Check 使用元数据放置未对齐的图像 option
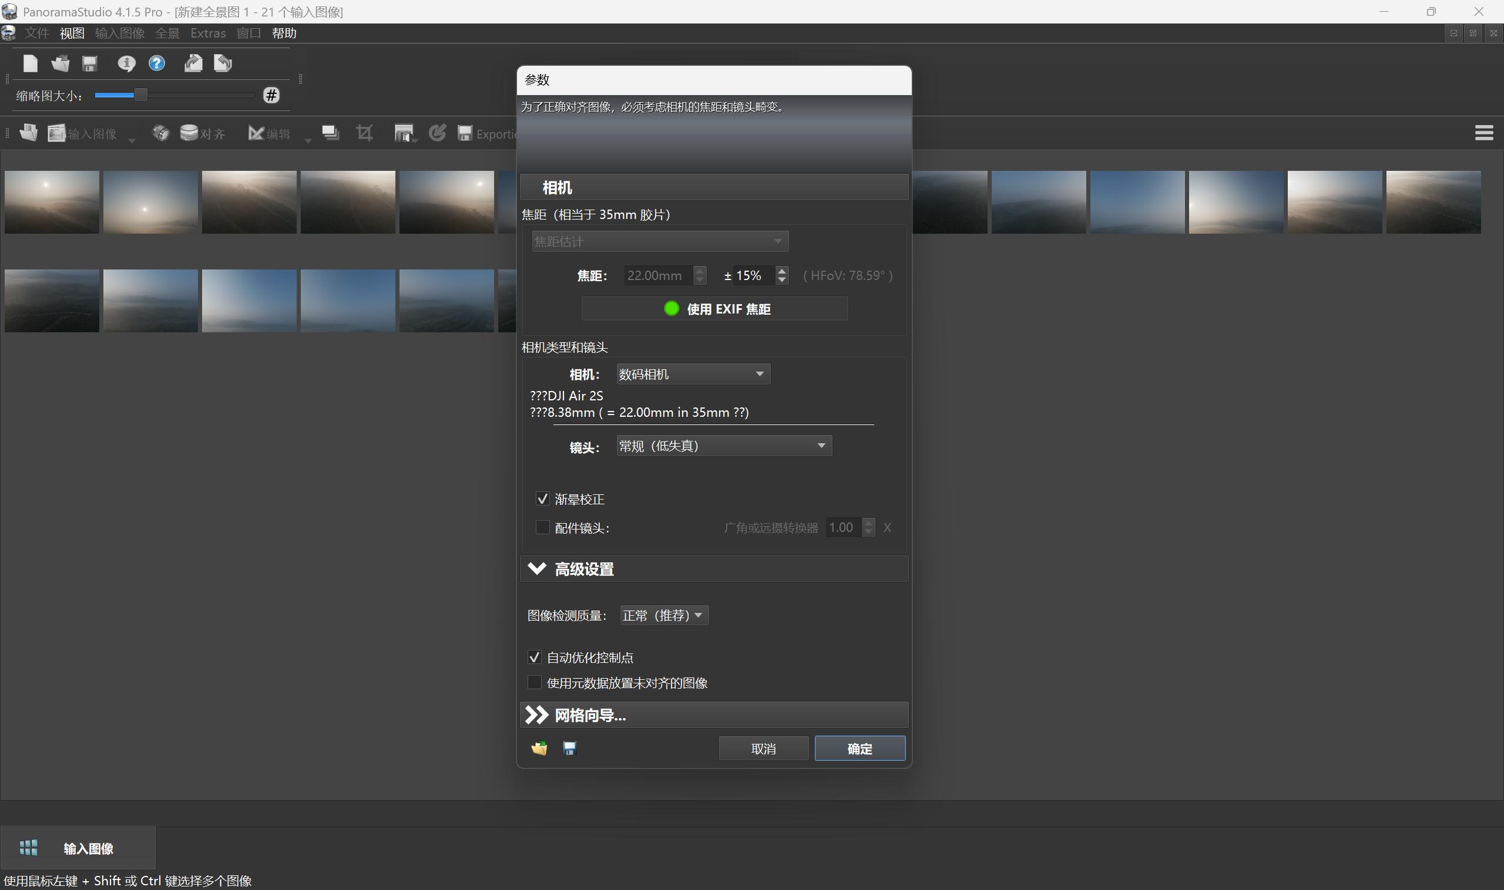Image resolution: width=1504 pixels, height=890 pixels. pyautogui.click(x=534, y=683)
